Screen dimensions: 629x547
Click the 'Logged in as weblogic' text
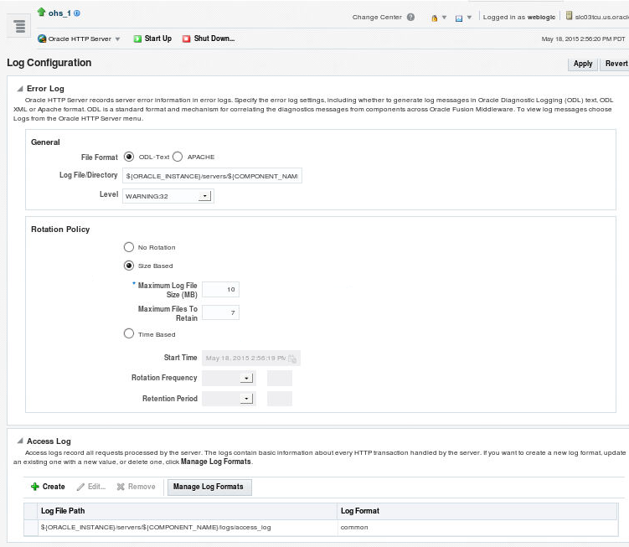[x=519, y=17]
